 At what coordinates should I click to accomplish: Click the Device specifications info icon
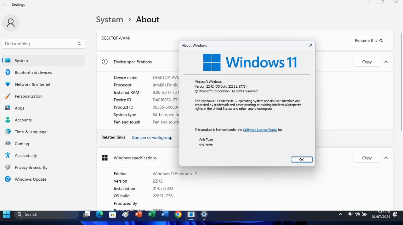point(105,62)
